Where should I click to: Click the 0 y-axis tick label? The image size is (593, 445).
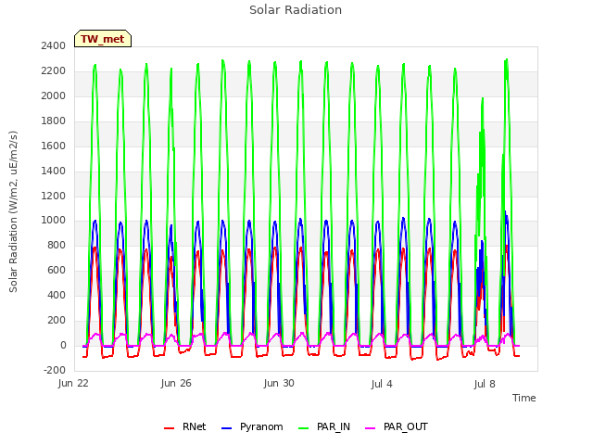click(x=63, y=345)
